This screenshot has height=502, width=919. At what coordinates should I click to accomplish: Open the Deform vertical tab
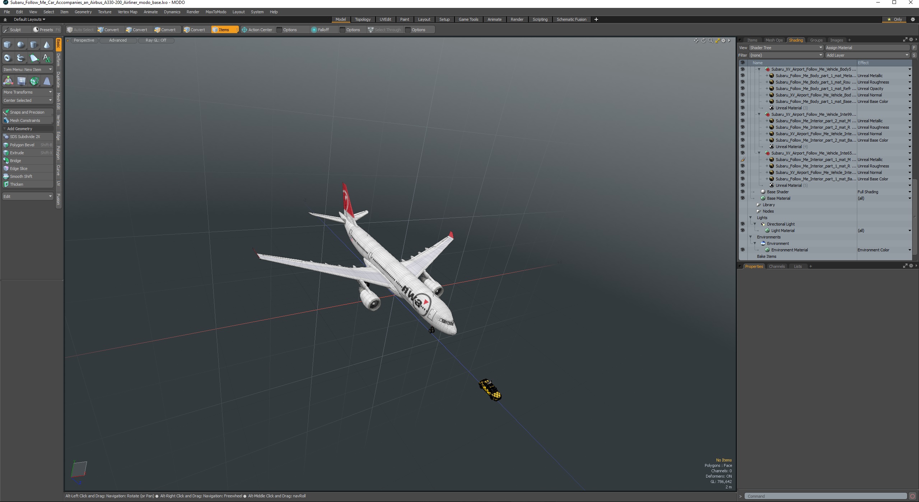(59, 60)
